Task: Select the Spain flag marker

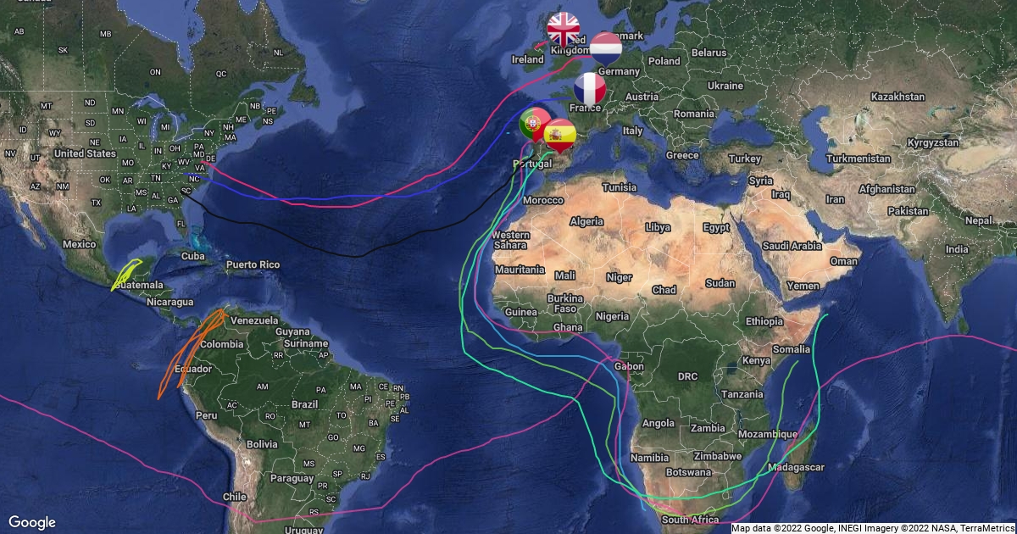Action: (559, 134)
